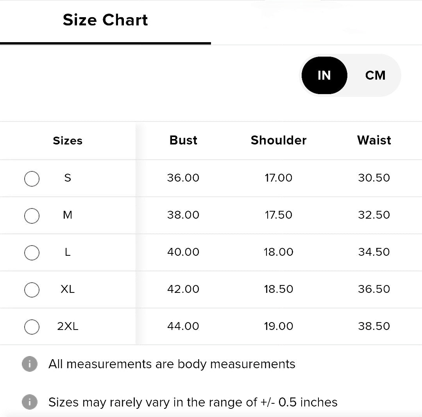Click shoulder value 17.50 in M row

pyautogui.click(x=279, y=215)
